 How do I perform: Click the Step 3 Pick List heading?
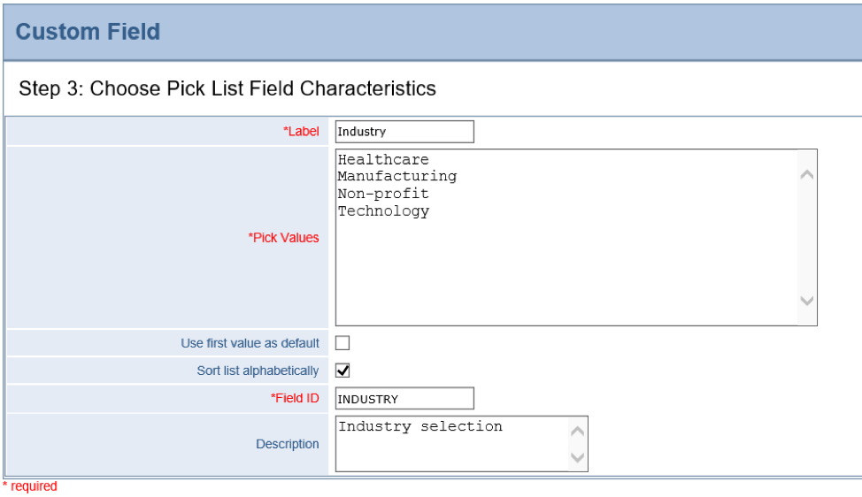[227, 88]
